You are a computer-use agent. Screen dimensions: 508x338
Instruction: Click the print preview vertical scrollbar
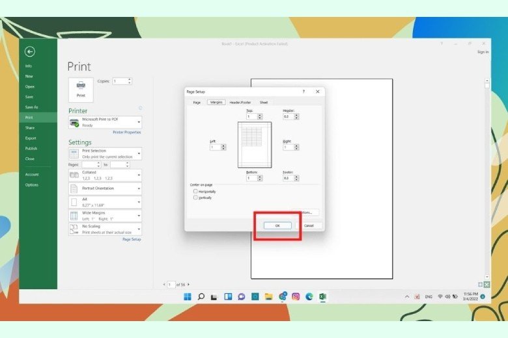tap(487, 179)
